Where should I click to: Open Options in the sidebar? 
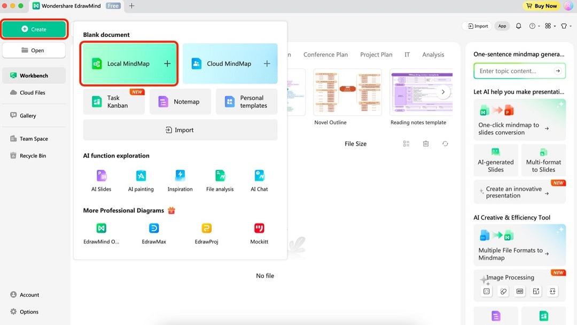pos(24,312)
